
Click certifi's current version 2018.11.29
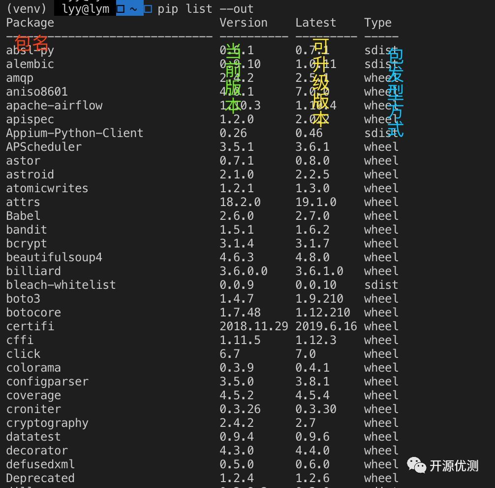pyautogui.click(x=254, y=326)
